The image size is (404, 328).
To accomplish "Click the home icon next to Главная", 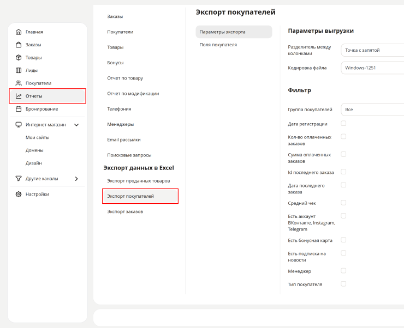I will click(x=19, y=32).
